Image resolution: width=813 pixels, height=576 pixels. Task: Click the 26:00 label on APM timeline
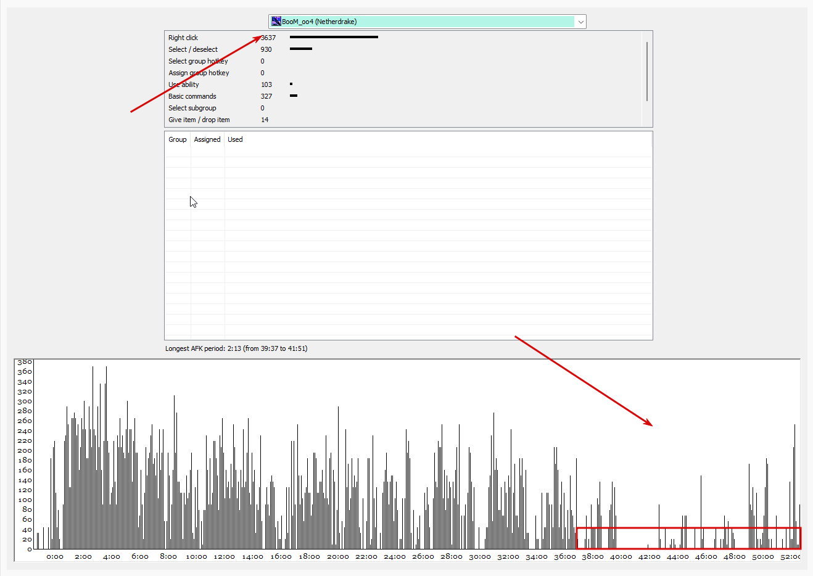(423, 557)
